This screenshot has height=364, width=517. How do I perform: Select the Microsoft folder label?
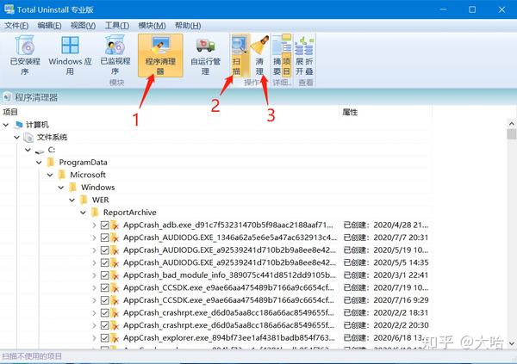[88, 175]
